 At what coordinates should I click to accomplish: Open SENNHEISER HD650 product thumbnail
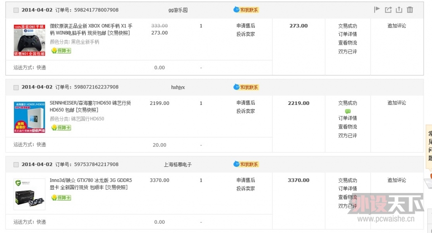pos(30,117)
